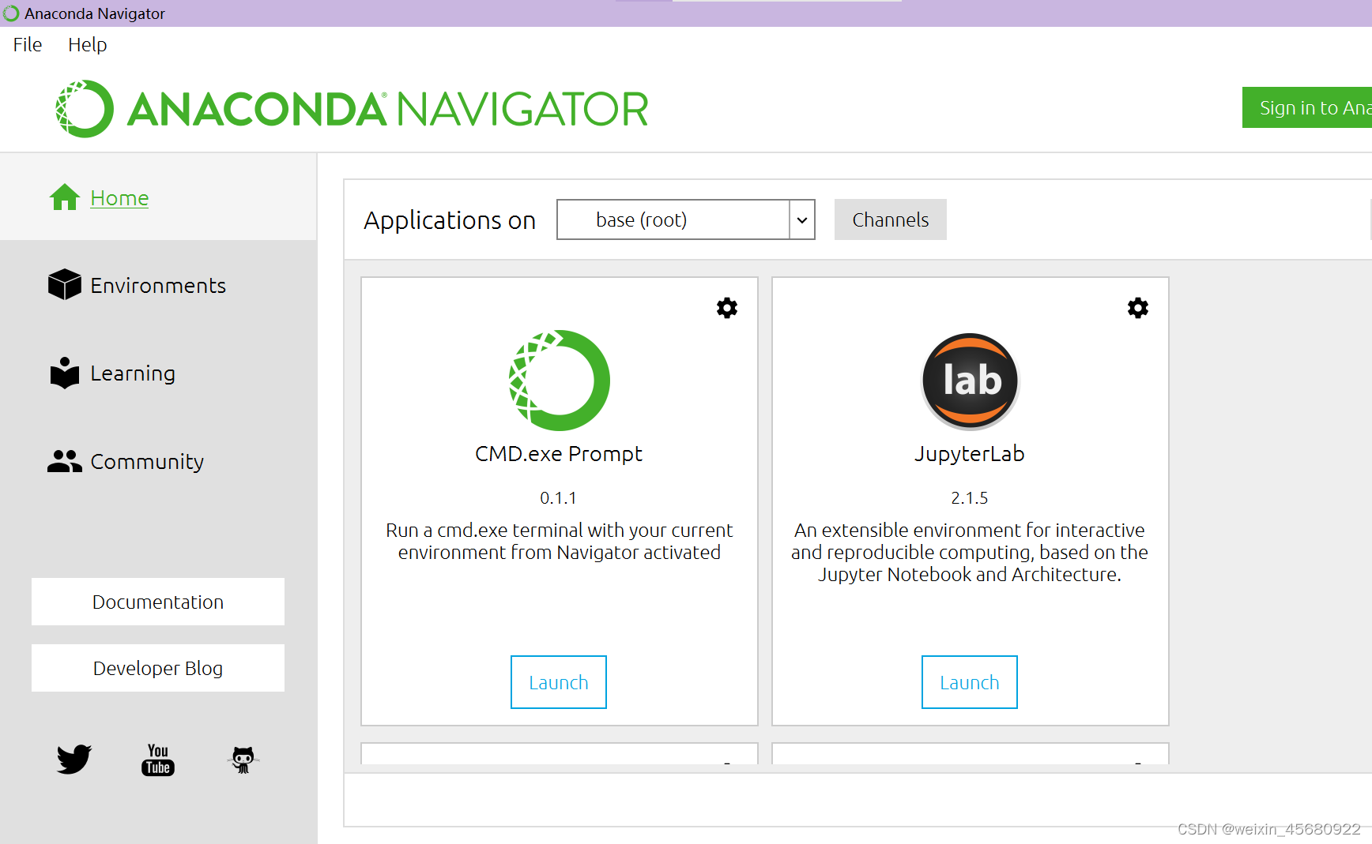The height and width of the screenshot is (844, 1372).
Task: Launch JupyterLab
Action: pyautogui.click(x=970, y=682)
